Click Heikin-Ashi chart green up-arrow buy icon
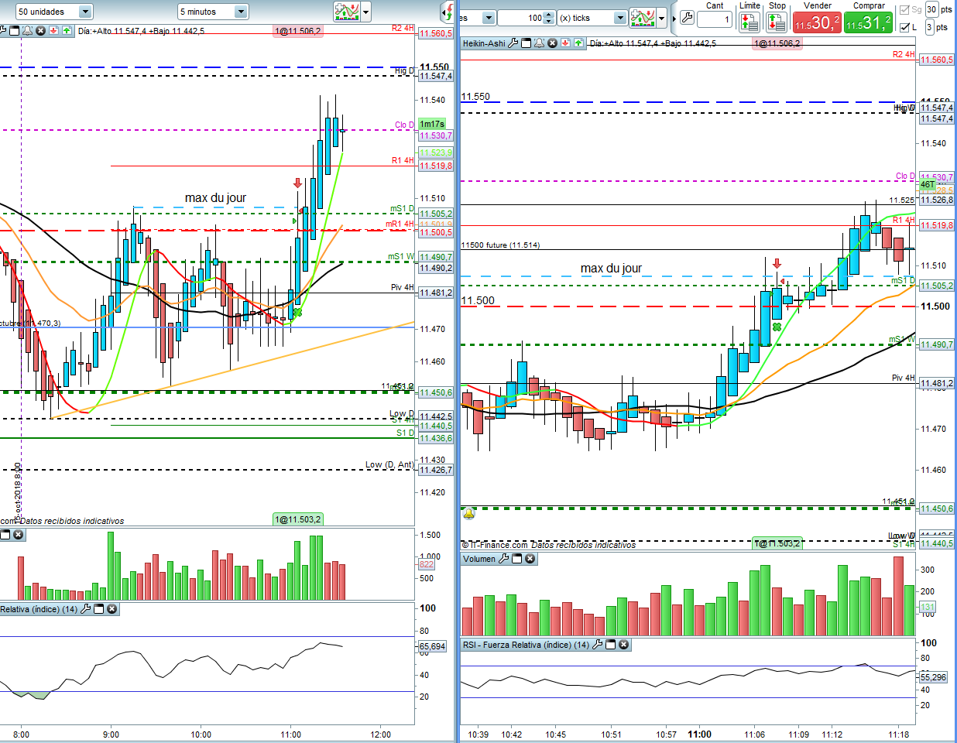The height and width of the screenshot is (743, 957). [578, 43]
